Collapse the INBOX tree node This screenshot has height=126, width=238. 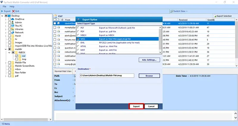(x=9, y=53)
